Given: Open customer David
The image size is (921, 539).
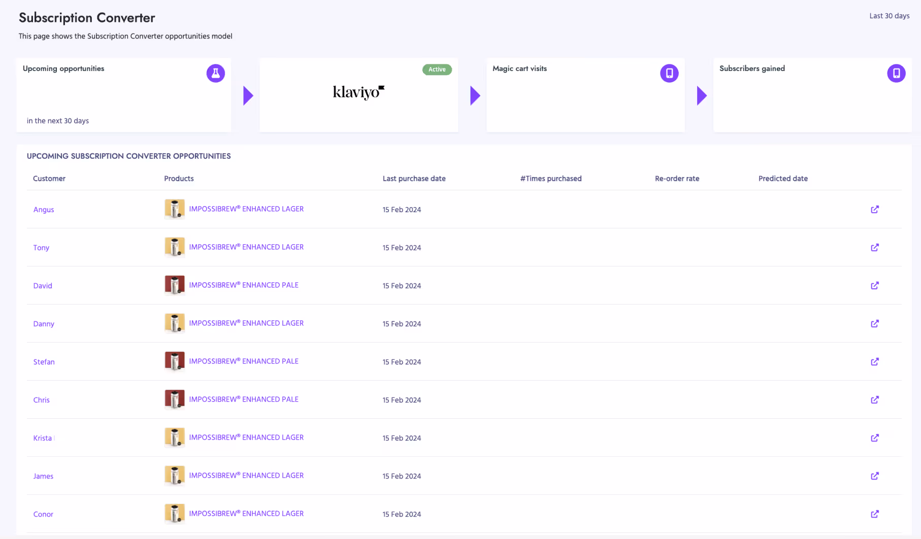Looking at the screenshot, I should pos(43,286).
